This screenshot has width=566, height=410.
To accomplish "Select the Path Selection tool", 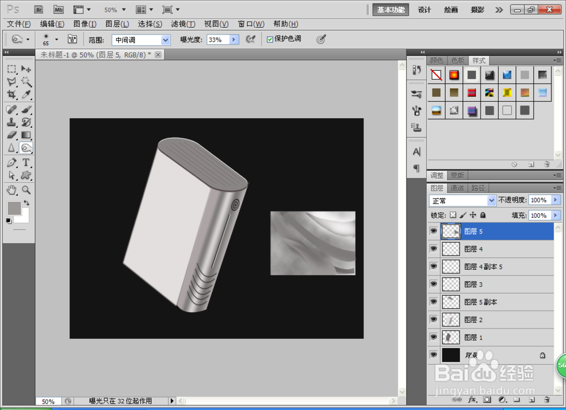I will [x=11, y=175].
